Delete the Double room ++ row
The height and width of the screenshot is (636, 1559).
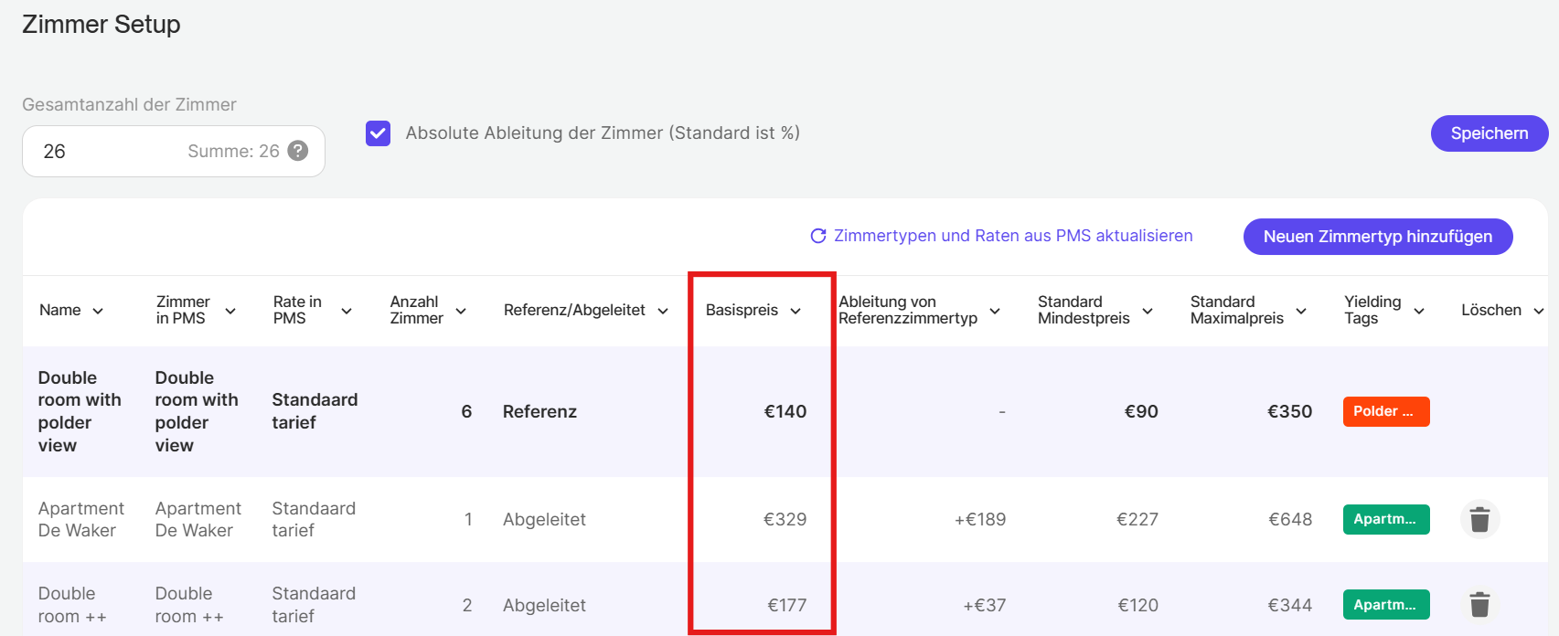tap(1479, 605)
